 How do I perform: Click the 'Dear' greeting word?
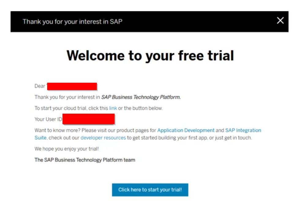[x=40, y=86]
